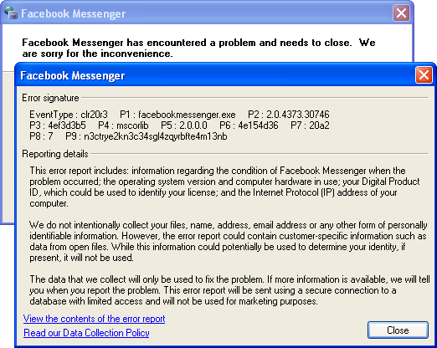
Task: Close the front Facebook Messenger details window
Action: [x=424, y=75]
